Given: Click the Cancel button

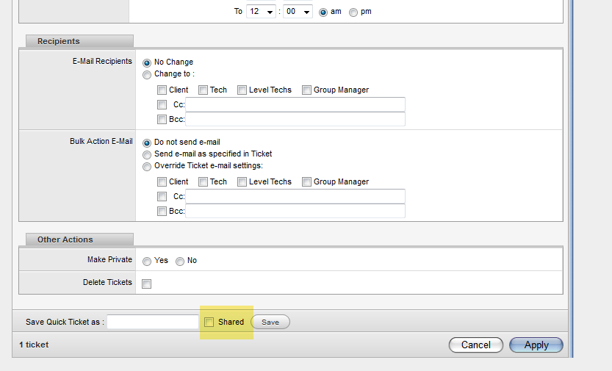Looking at the screenshot, I should 476,345.
